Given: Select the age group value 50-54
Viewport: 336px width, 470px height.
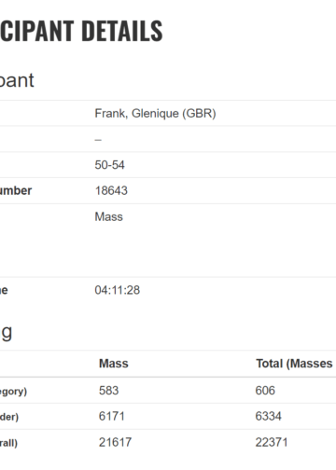Looking at the screenshot, I should [109, 165].
